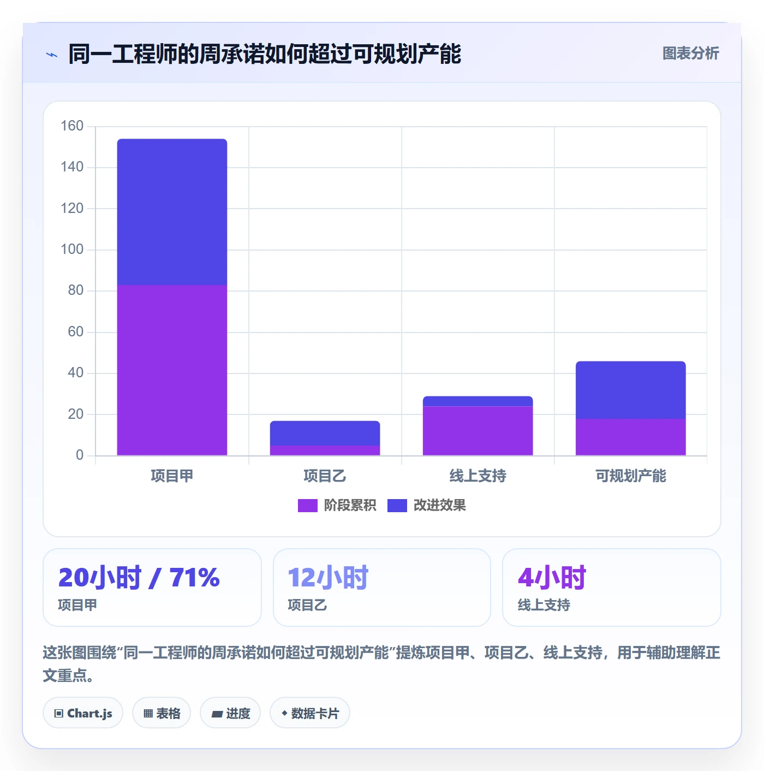Select the purple segment of the 线上支持 bar

pos(477,431)
